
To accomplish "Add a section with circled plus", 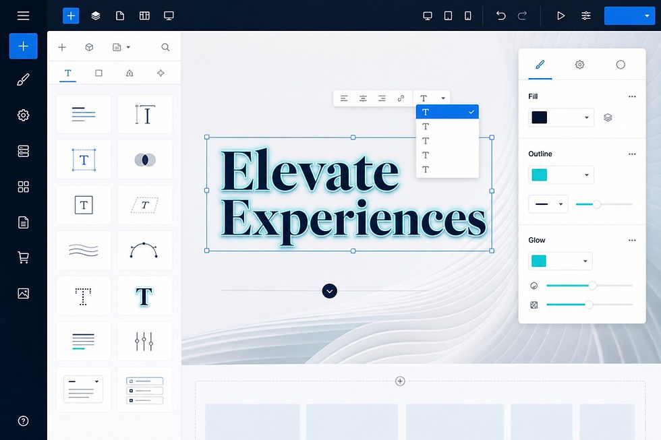I will [400, 381].
